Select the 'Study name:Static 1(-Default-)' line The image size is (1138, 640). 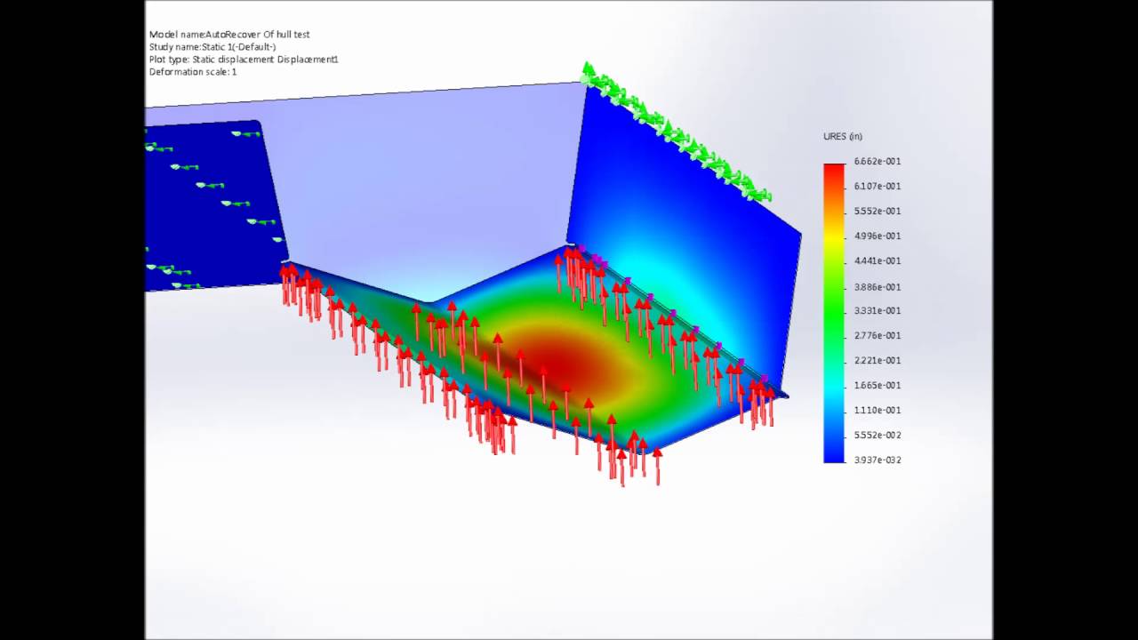(x=212, y=47)
